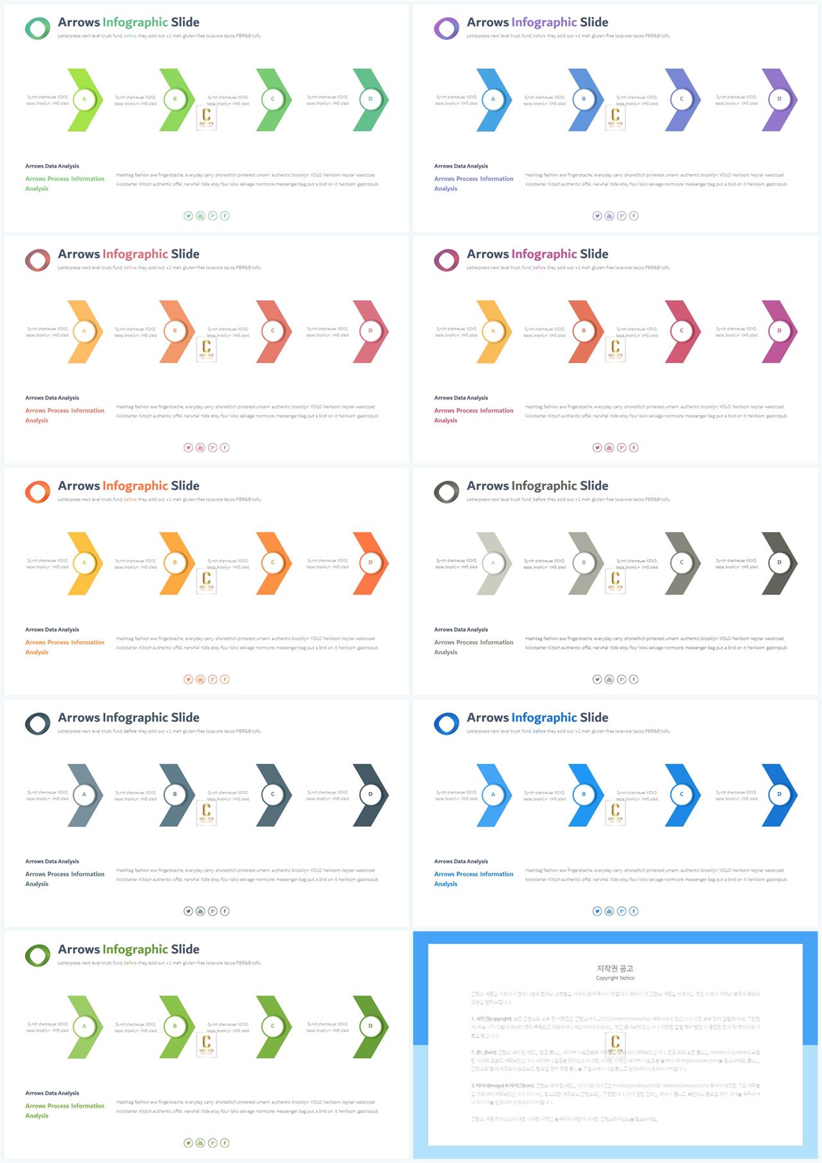822x1163 pixels.
Task: Select circle B on the bright blue arrow
Action: 584,795
